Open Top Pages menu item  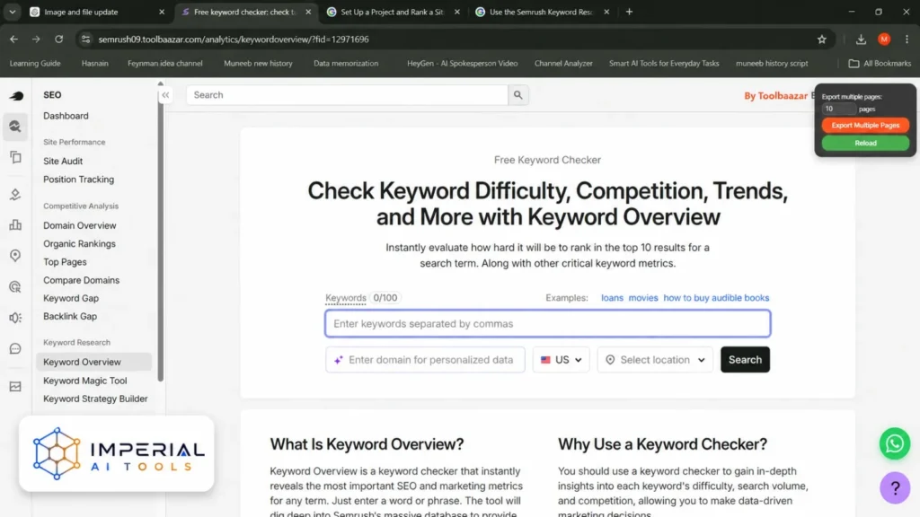[x=65, y=262]
